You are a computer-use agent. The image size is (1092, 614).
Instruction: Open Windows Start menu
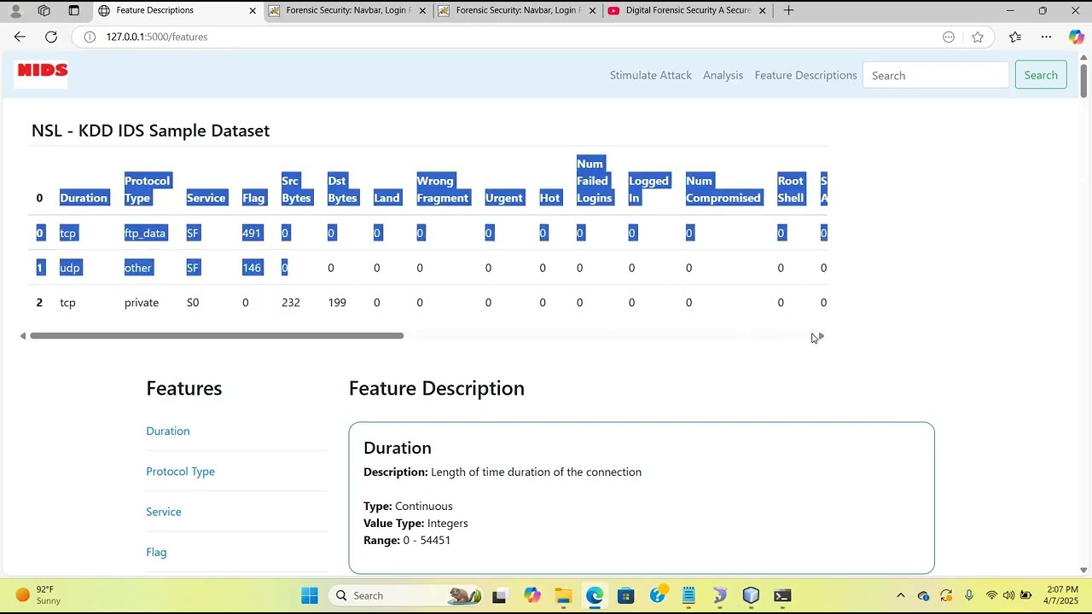[x=310, y=595]
